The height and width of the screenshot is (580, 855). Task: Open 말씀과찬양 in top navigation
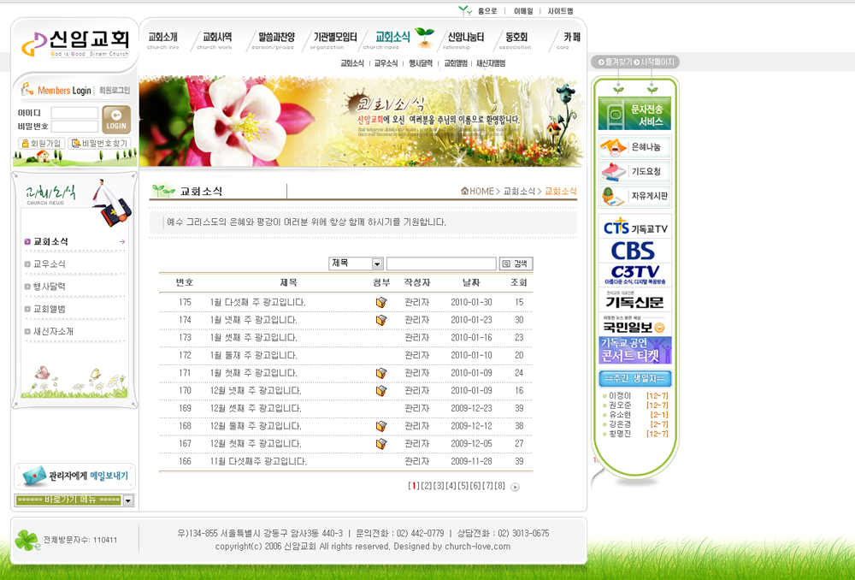[272, 38]
